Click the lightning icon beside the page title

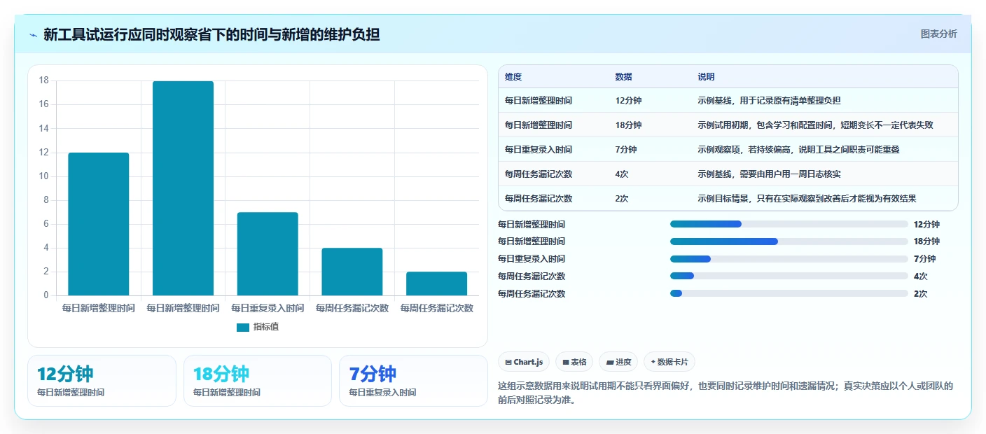pyautogui.click(x=33, y=34)
